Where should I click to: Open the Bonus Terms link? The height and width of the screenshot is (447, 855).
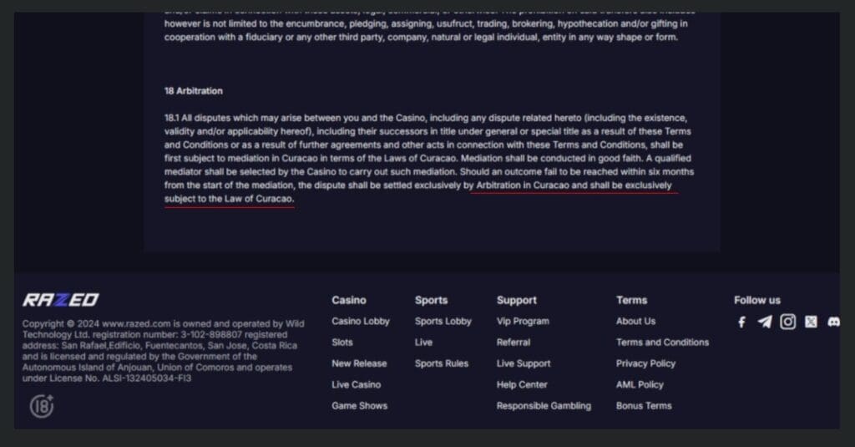click(x=644, y=406)
